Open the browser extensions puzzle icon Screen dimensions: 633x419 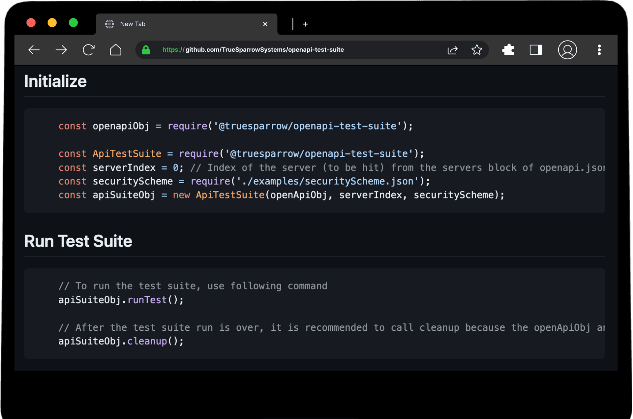(508, 50)
